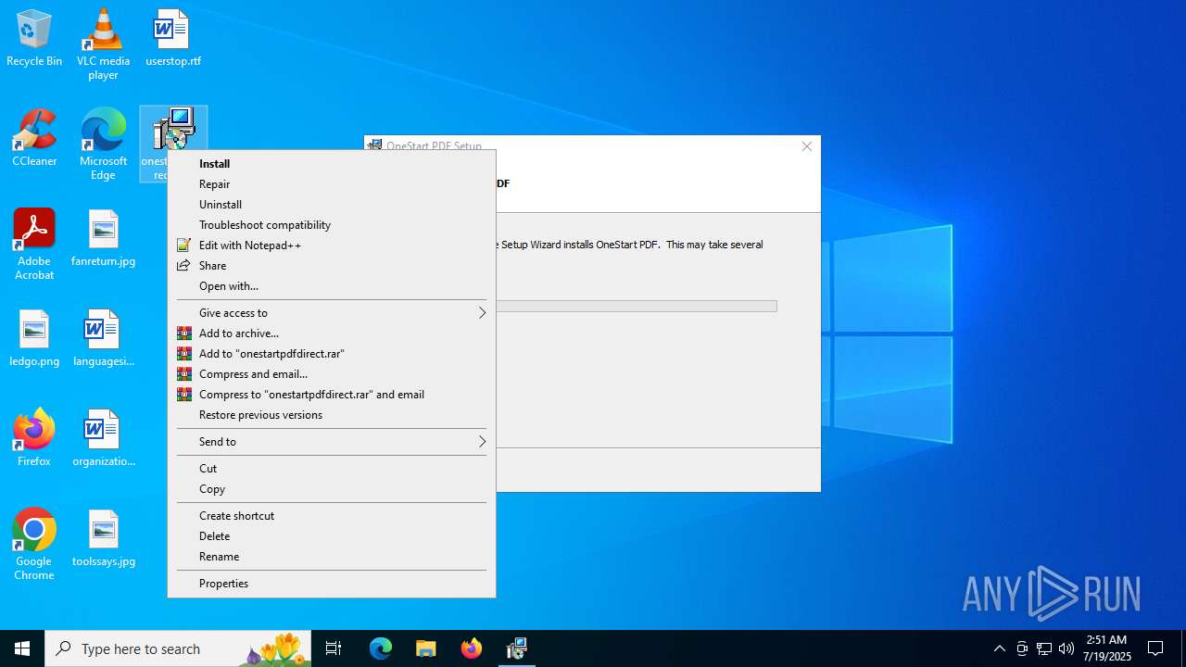Select the ledgo.png image file
The image size is (1186, 667).
(x=34, y=339)
